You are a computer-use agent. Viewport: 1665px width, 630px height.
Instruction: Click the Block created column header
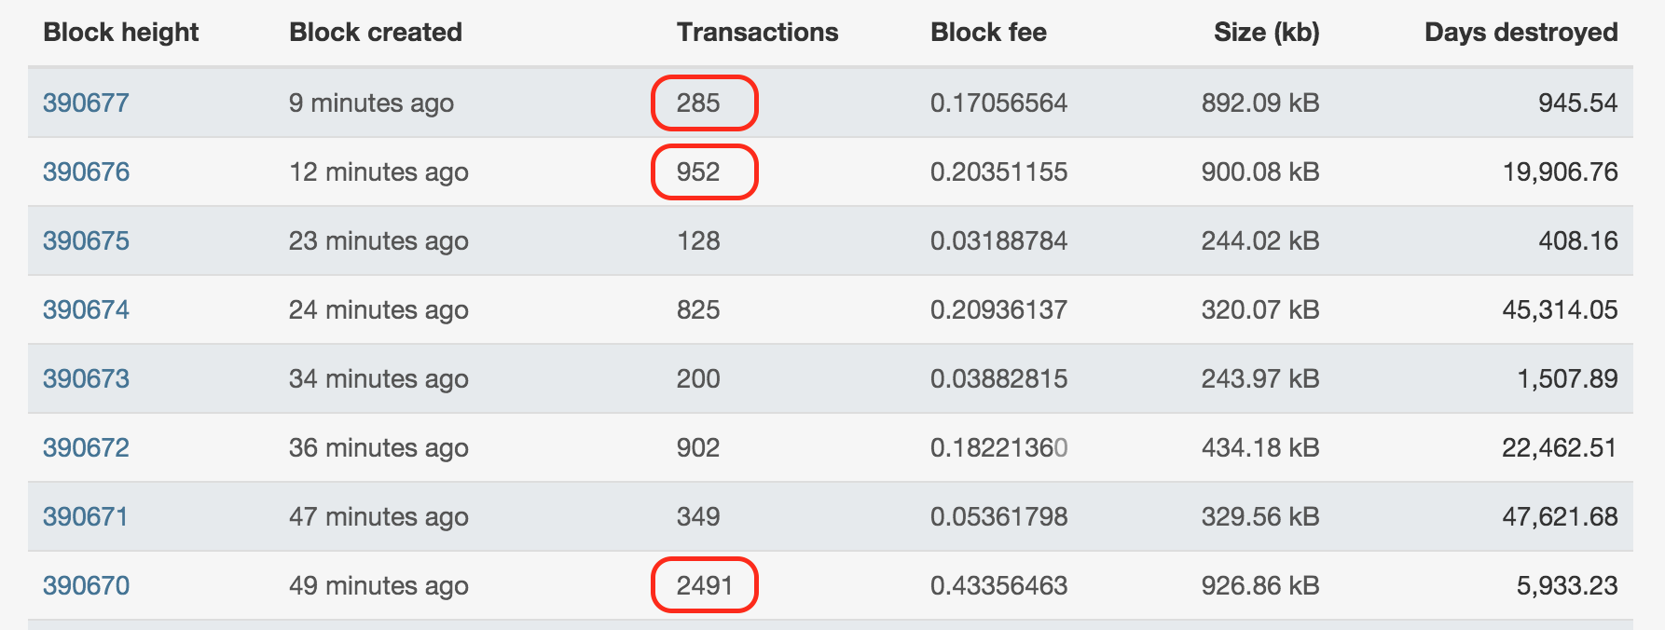click(376, 33)
